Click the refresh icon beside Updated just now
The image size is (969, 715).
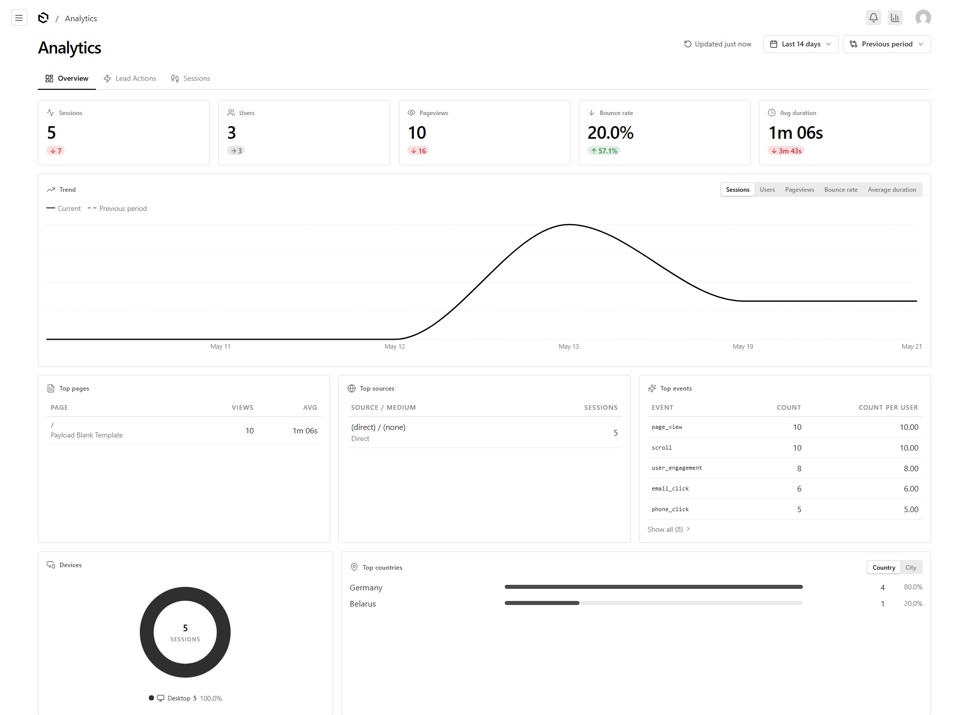coord(687,44)
